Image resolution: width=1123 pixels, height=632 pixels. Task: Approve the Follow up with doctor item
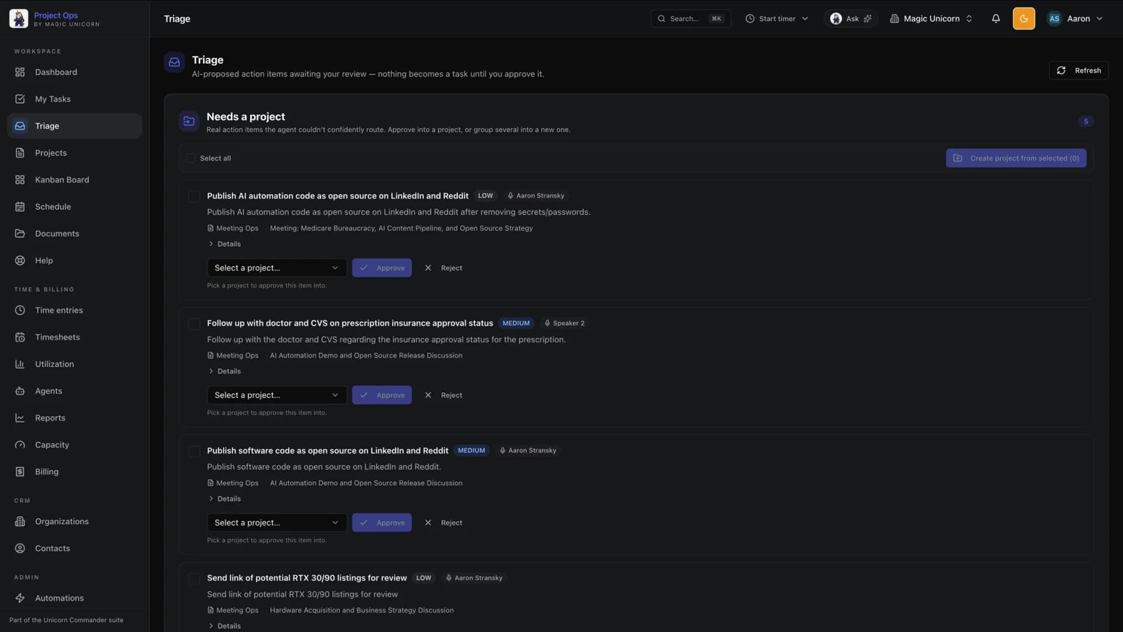[382, 395]
